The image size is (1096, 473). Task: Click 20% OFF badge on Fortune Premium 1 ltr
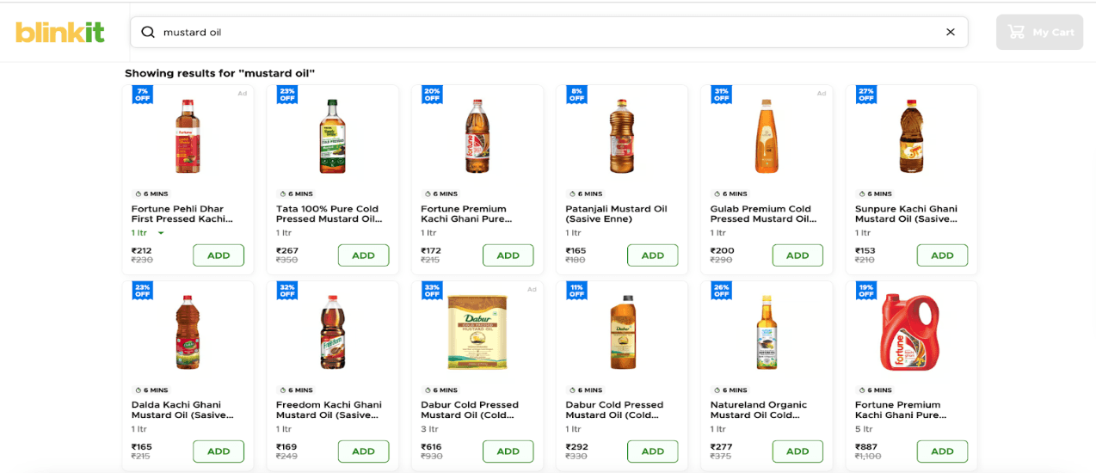pyautogui.click(x=431, y=94)
